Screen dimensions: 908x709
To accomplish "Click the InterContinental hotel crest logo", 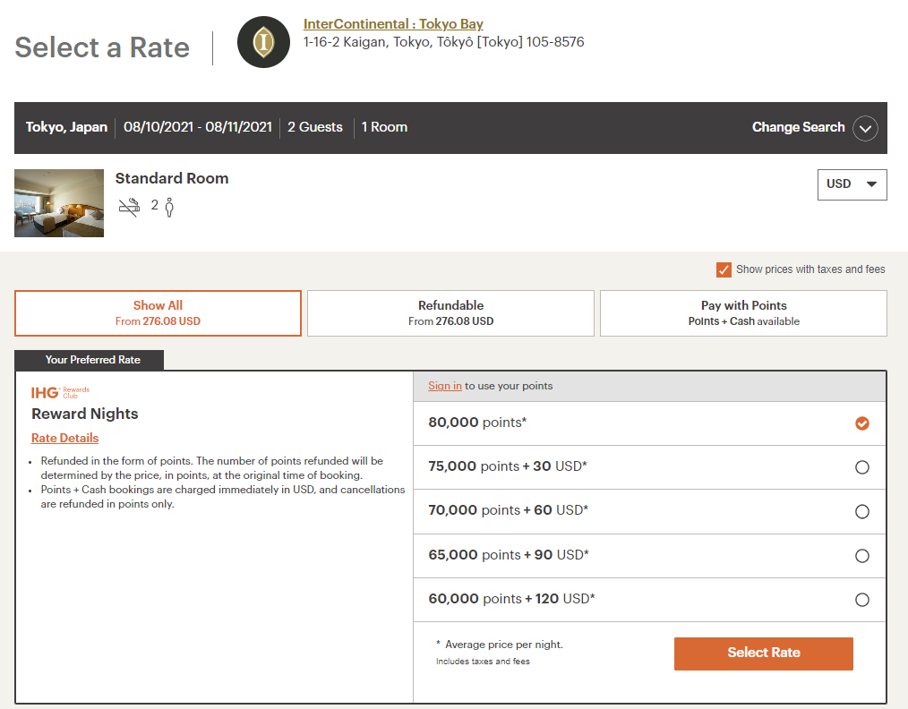I will point(263,41).
